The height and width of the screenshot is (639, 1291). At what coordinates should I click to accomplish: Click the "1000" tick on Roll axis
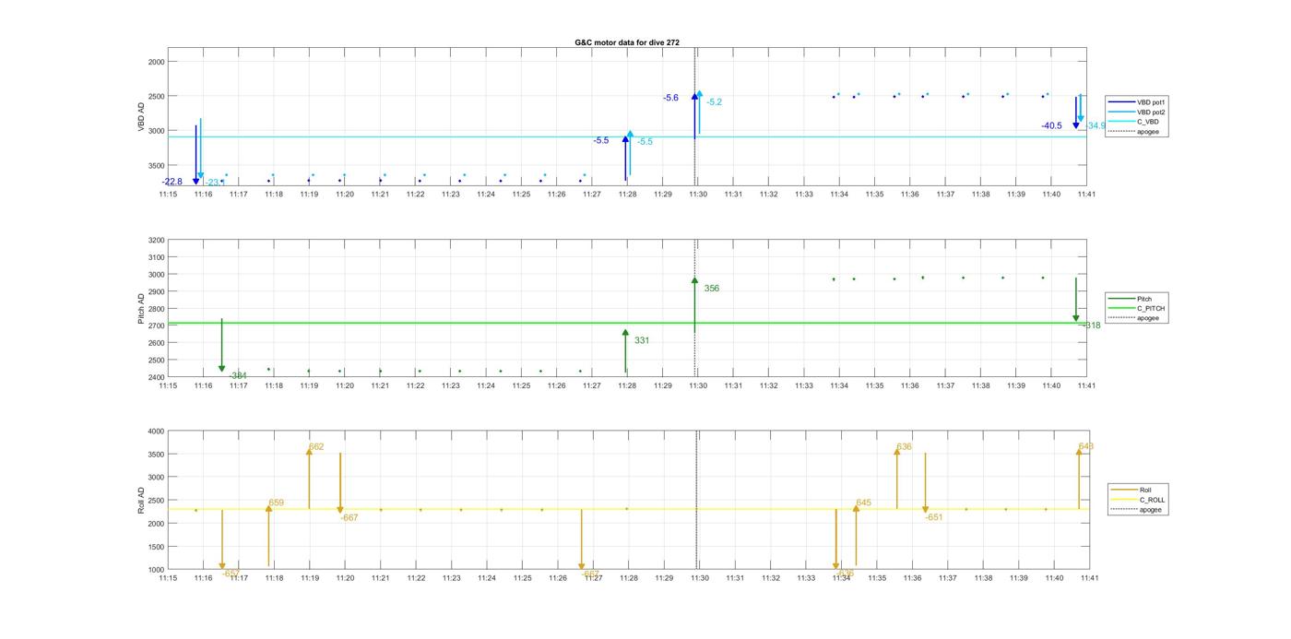coord(156,570)
